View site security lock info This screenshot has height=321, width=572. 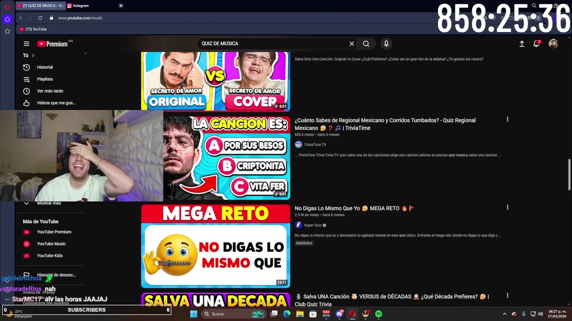click(x=51, y=18)
